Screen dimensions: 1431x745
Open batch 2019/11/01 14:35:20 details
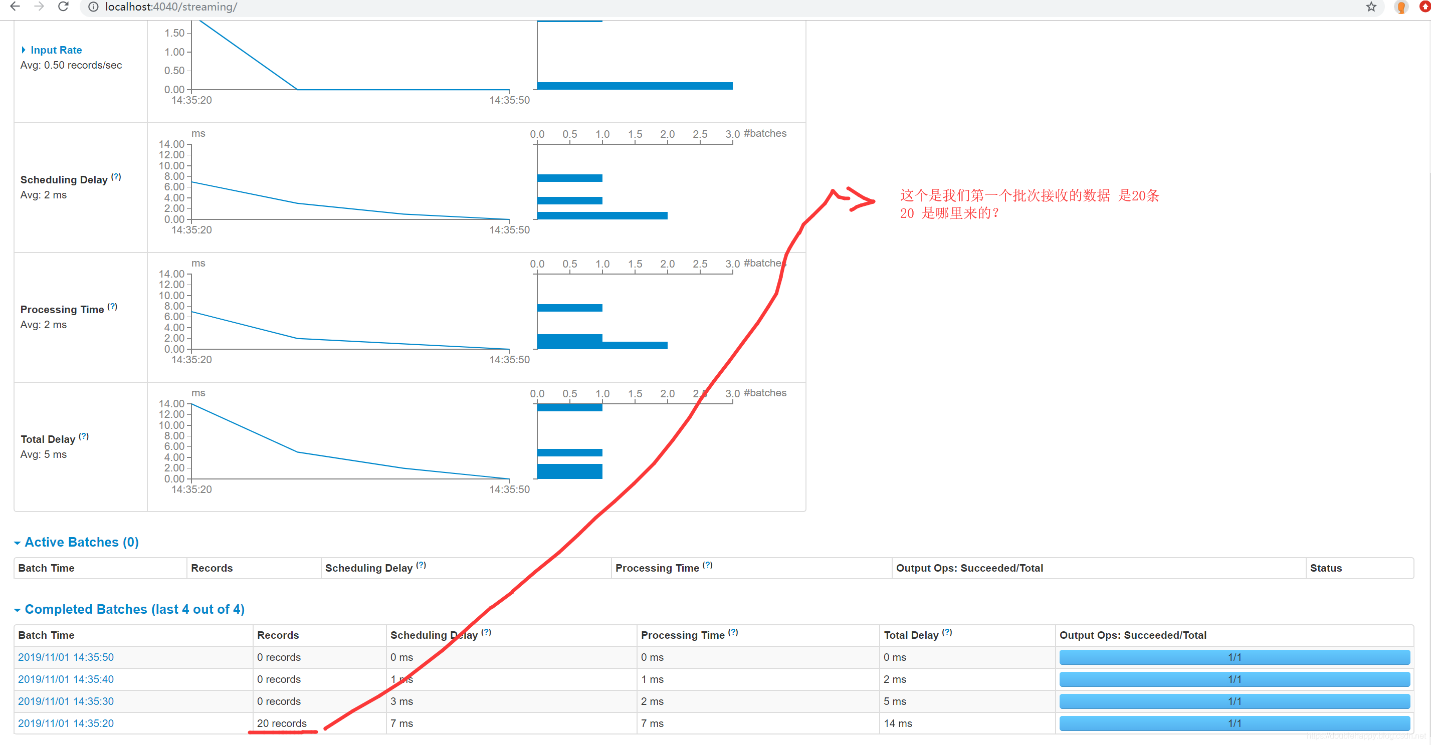[x=66, y=723]
